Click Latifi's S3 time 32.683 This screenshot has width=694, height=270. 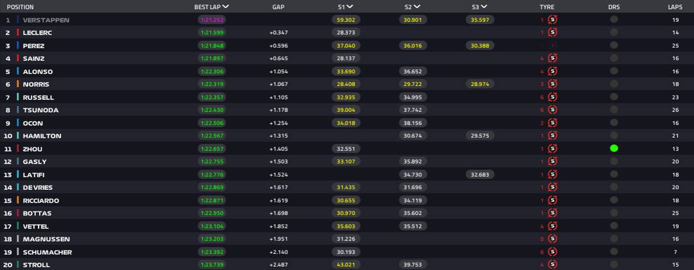tap(480, 174)
